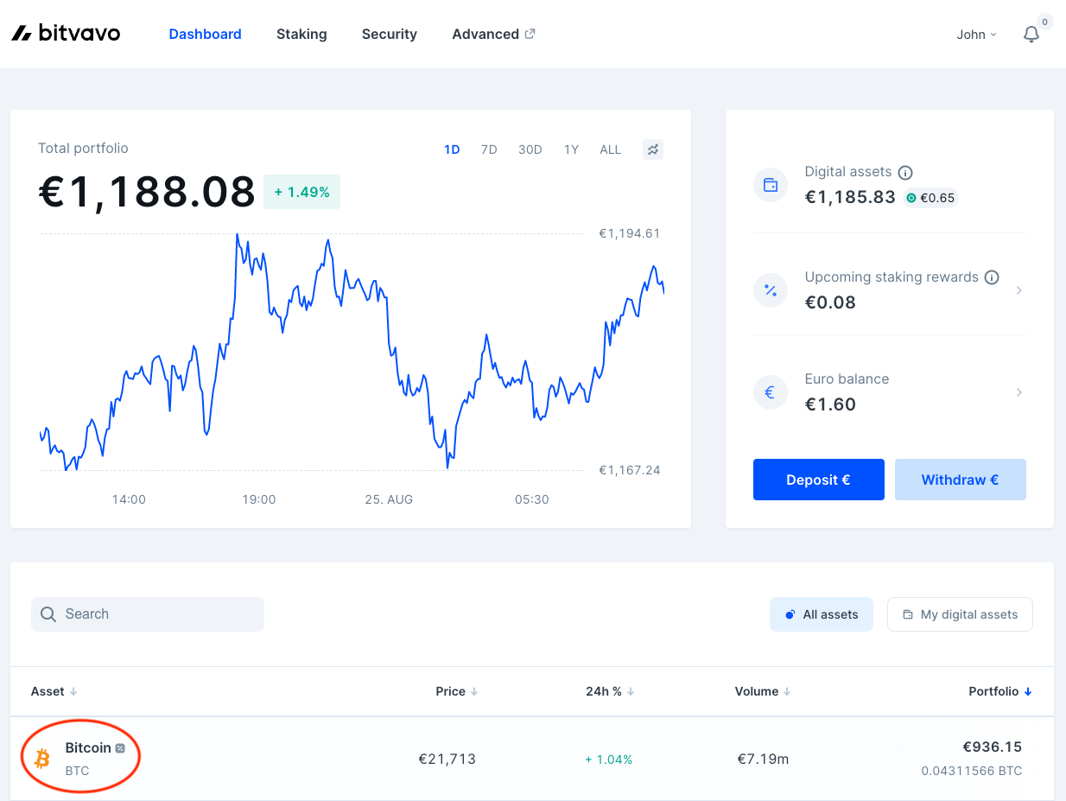
Task: Switch to My digital assets filter
Action: 960,614
